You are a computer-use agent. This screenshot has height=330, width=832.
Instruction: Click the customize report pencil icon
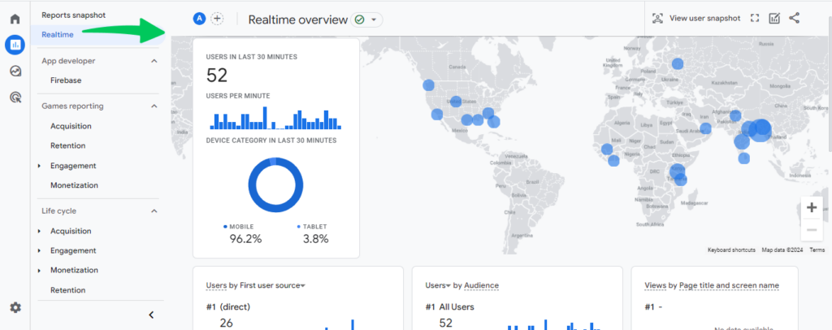pyautogui.click(x=774, y=19)
